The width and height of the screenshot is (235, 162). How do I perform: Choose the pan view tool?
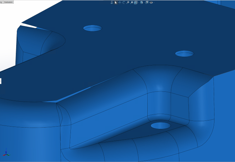120,2
